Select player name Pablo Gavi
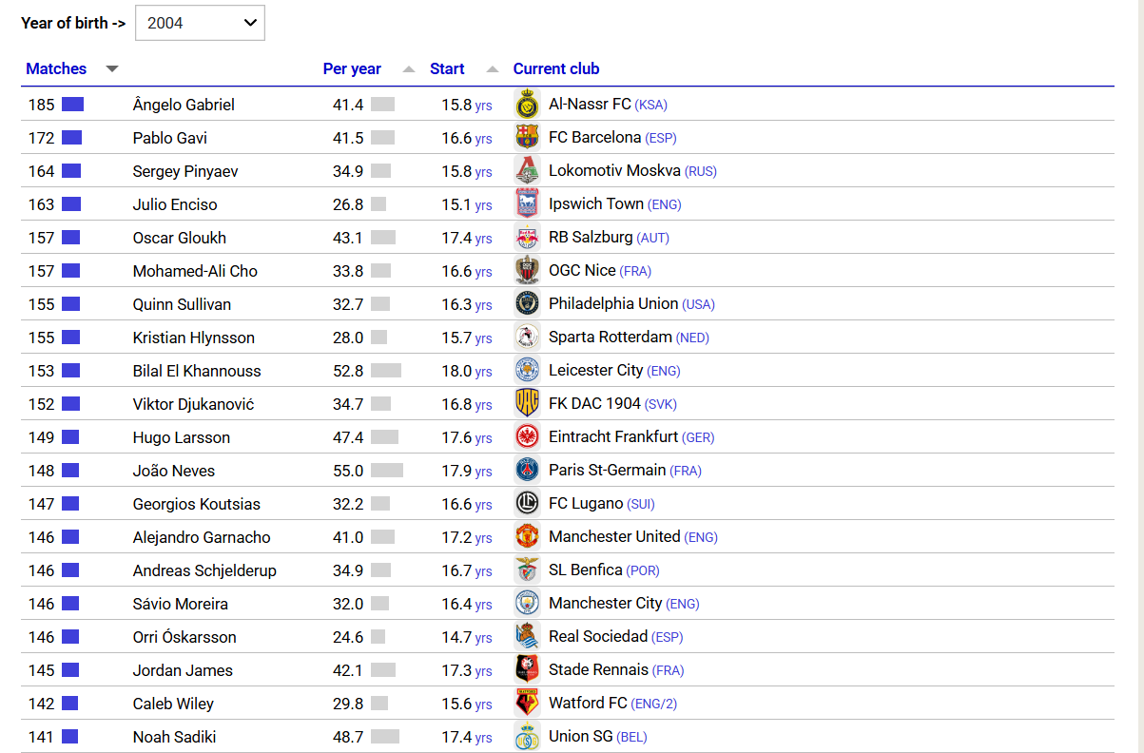 click(x=170, y=138)
